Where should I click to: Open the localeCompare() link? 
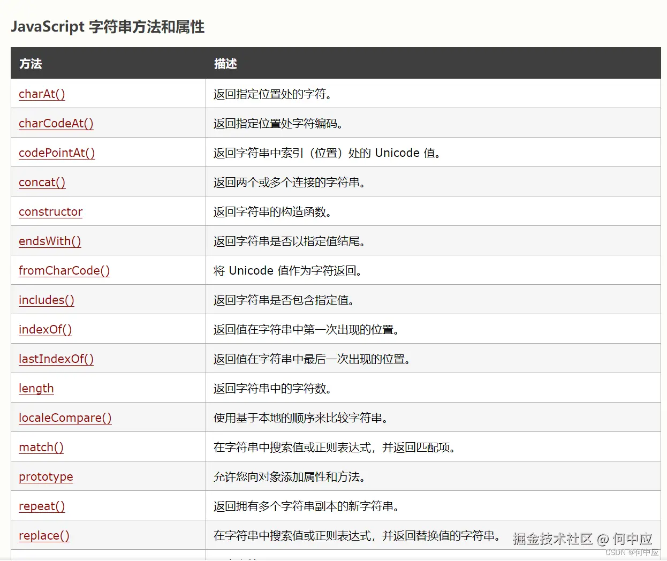point(65,418)
